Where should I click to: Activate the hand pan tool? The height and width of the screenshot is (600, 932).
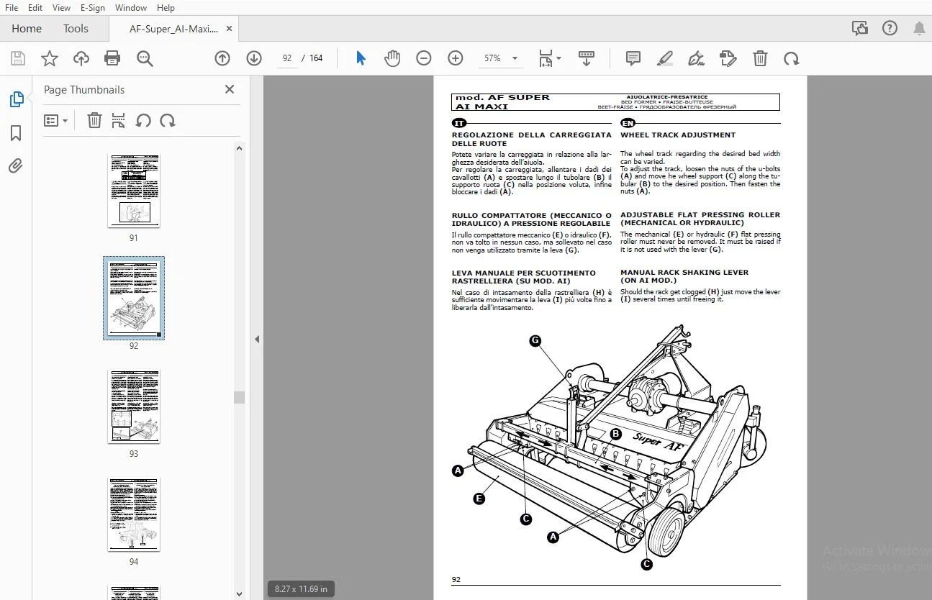[x=392, y=58]
